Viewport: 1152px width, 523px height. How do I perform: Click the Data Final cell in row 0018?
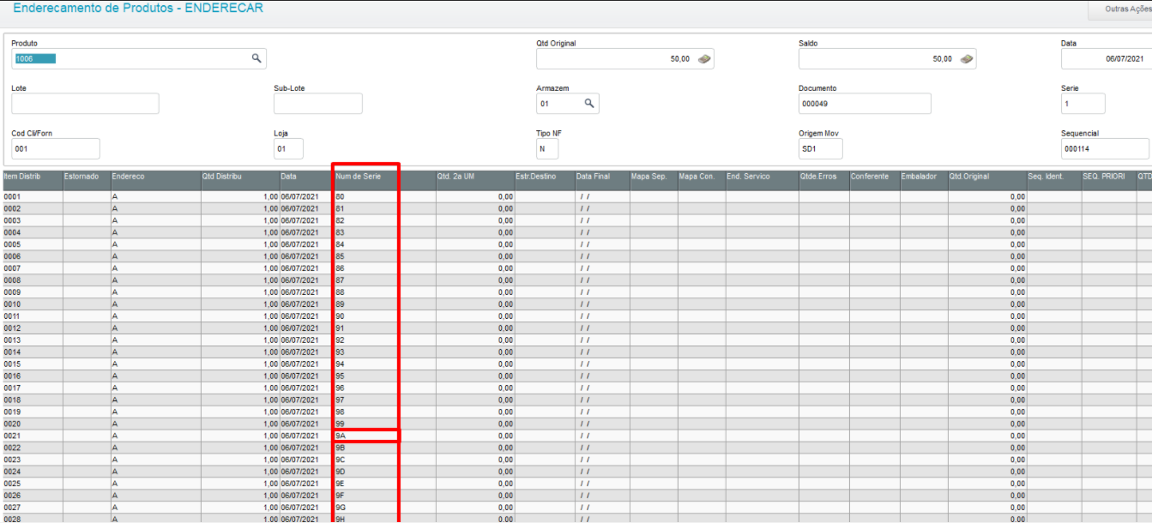point(603,400)
